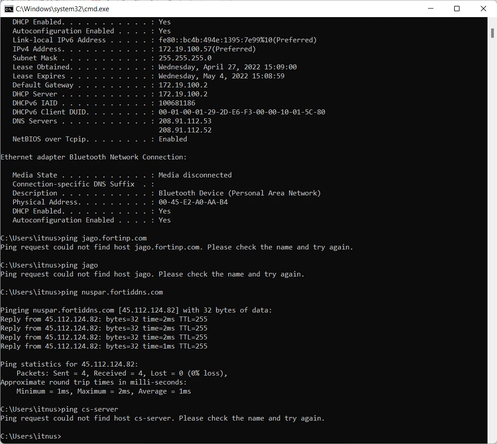The image size is (497, 444).
Task: Click the ping cs-server command line
Action: tap(59, 409)
